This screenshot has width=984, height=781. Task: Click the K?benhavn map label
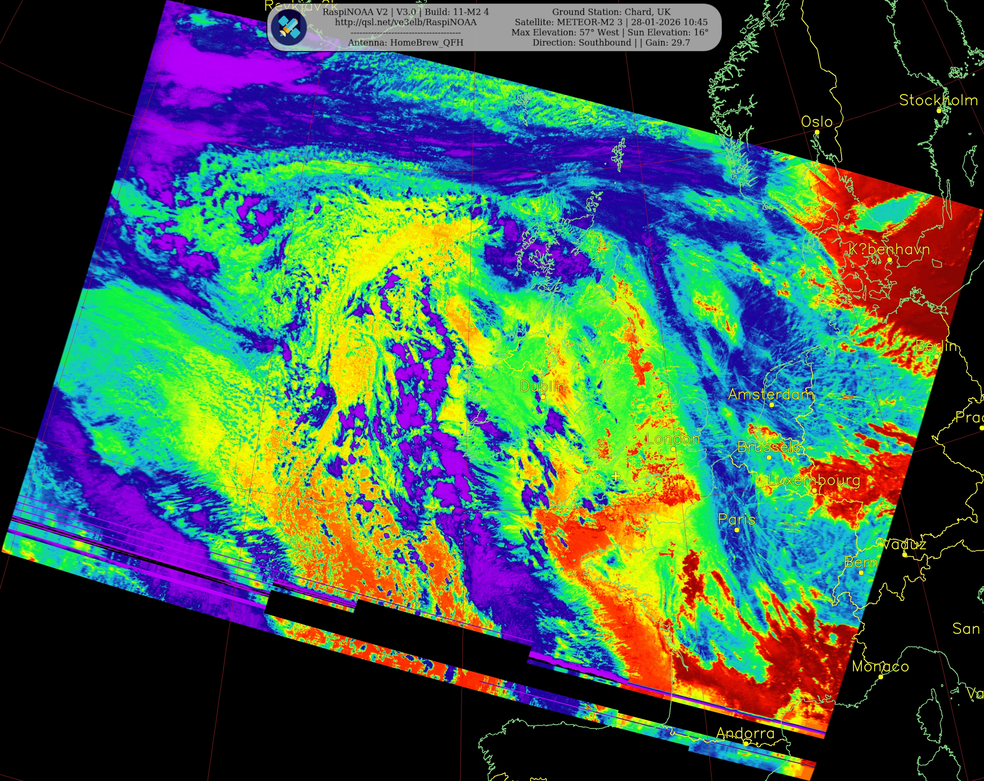(889, 249)
